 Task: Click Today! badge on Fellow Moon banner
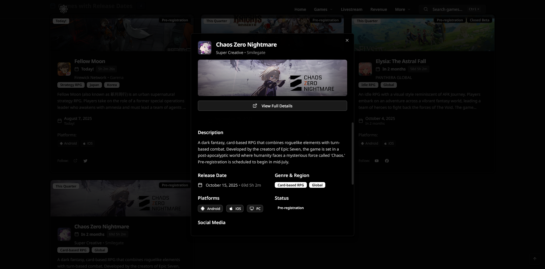[x=61, y=21]
